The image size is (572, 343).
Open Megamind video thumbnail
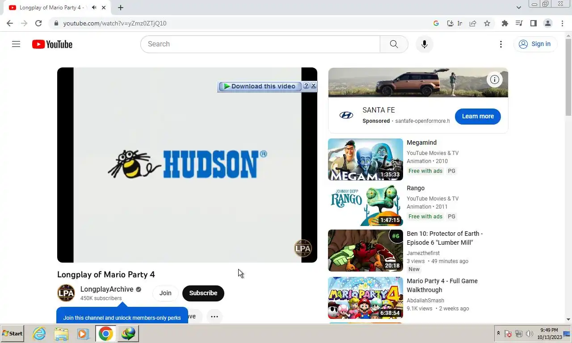pos(366,159)
